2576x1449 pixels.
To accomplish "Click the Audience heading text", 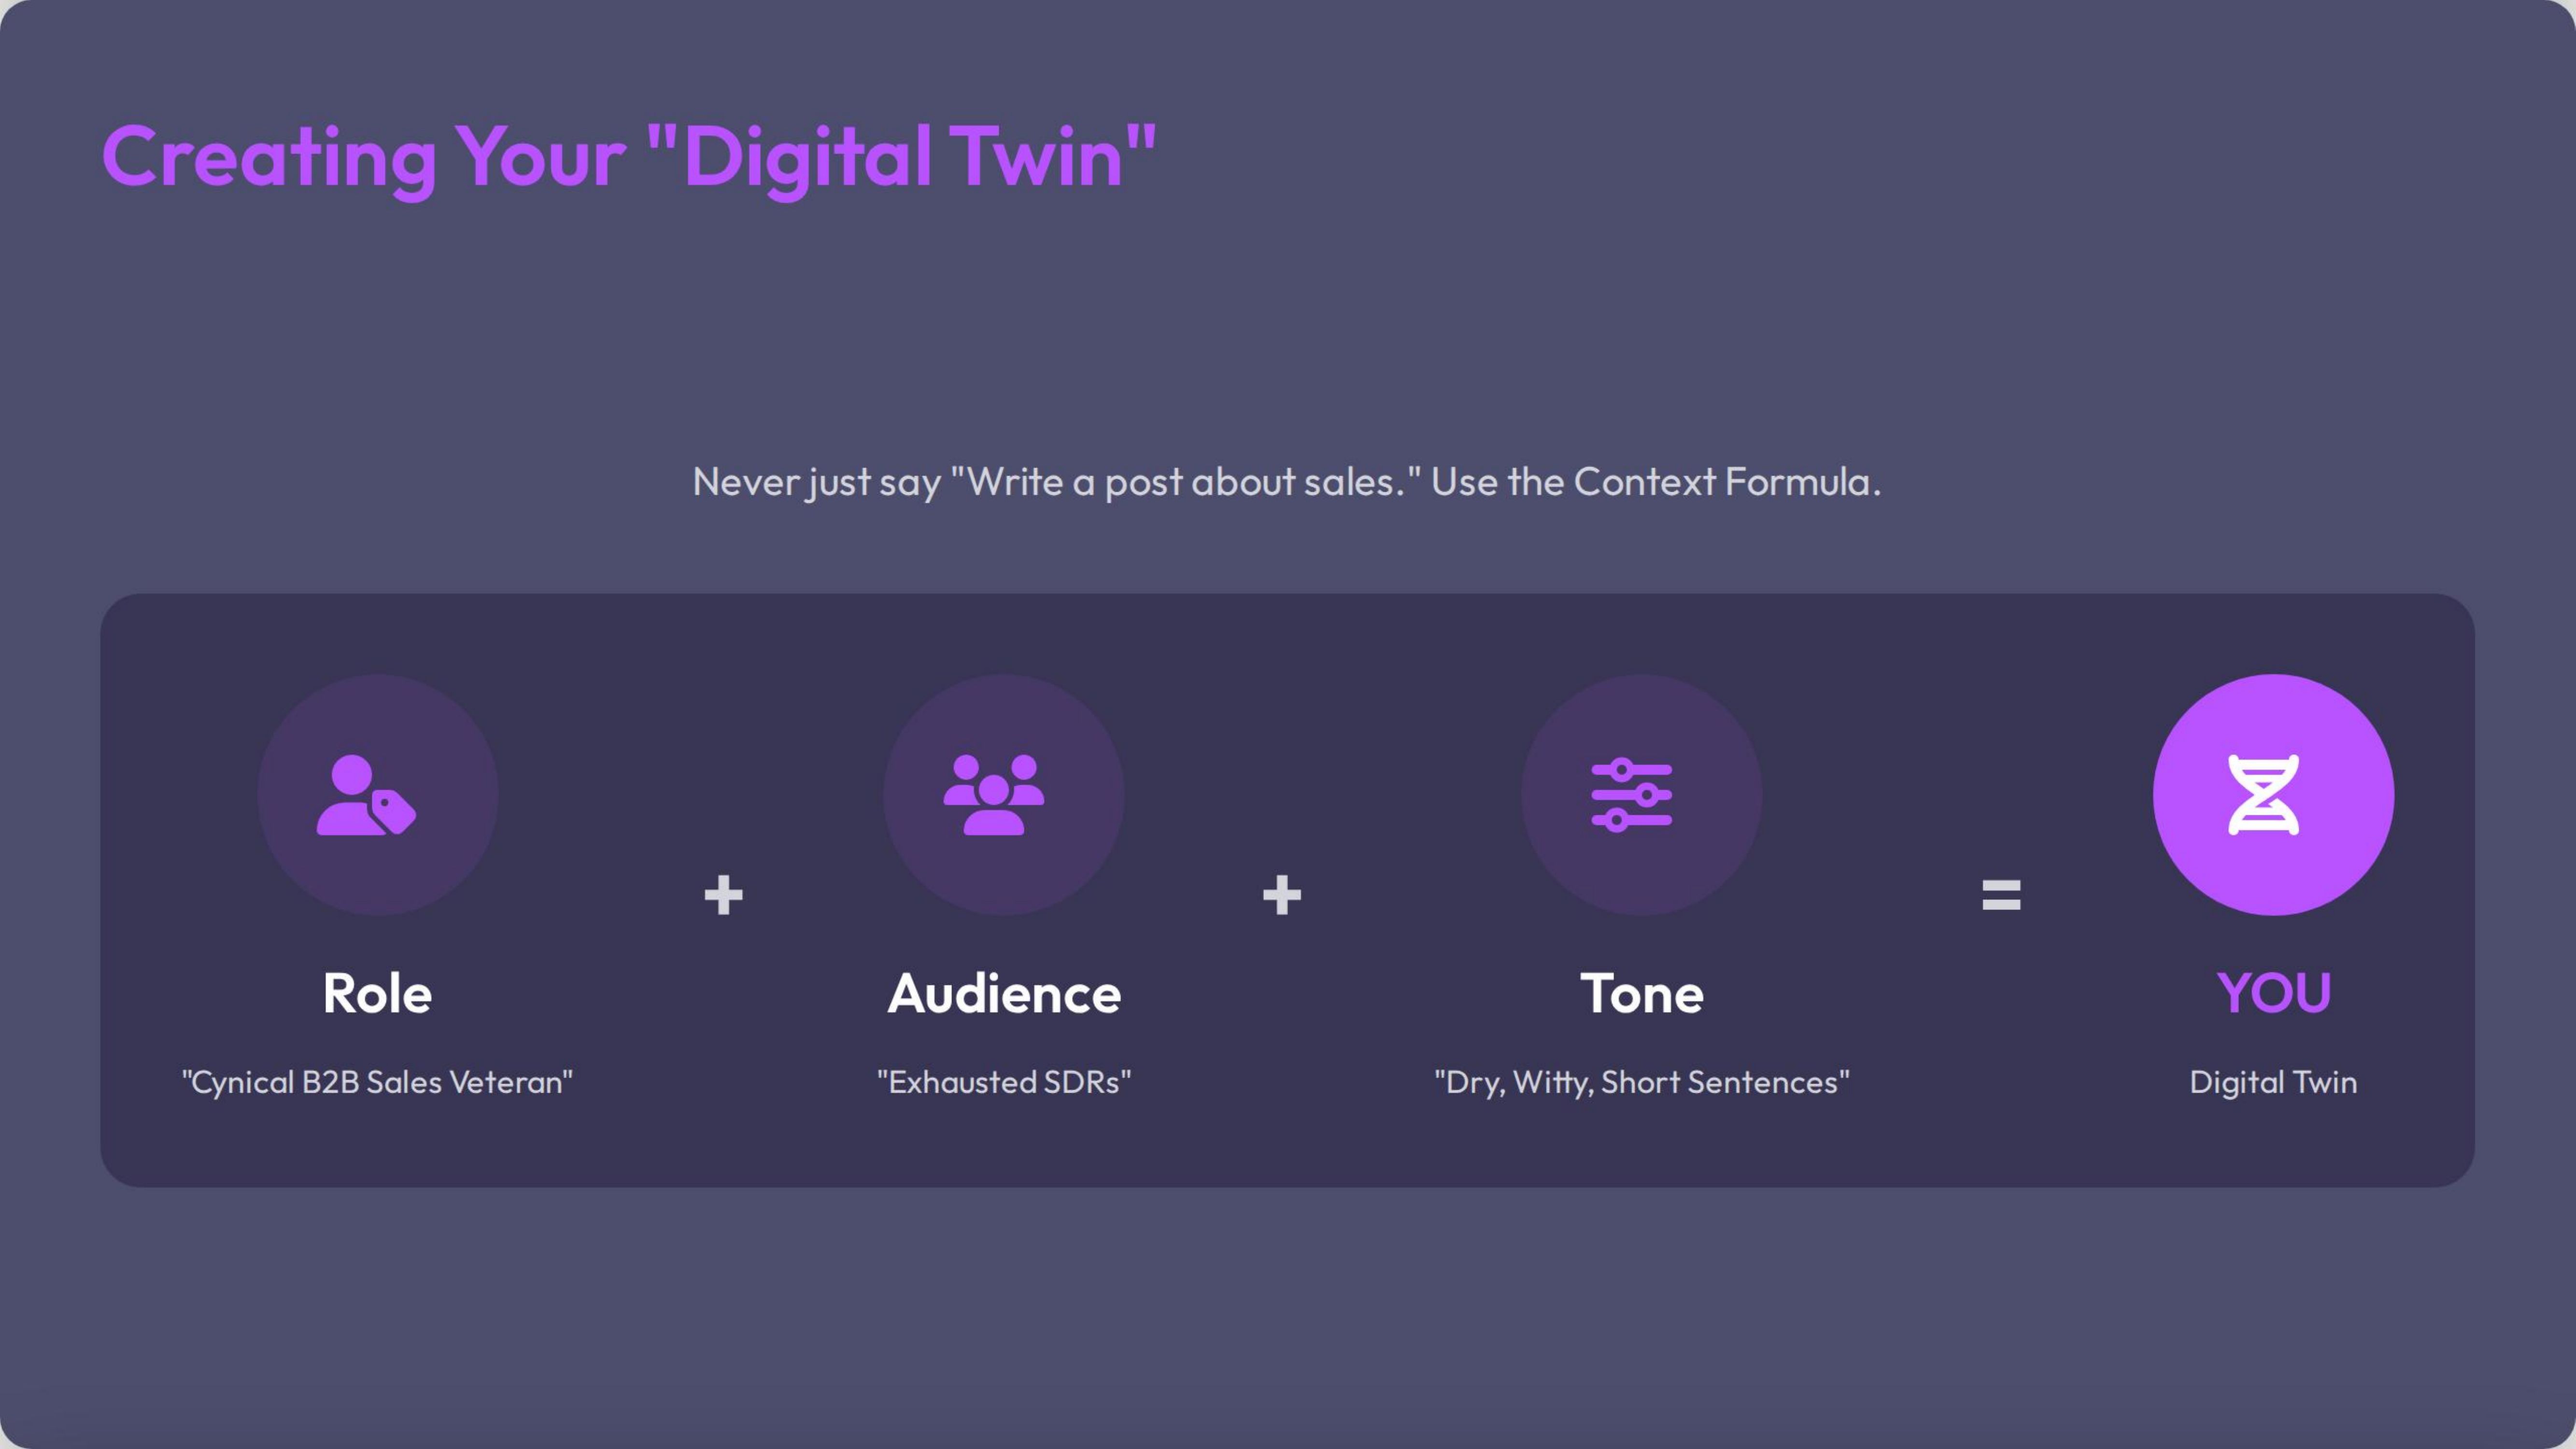I will 1004,993.
